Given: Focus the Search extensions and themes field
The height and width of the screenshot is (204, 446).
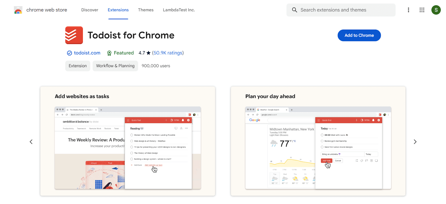Looking at the screenshot, I should (x=341, y=10).
